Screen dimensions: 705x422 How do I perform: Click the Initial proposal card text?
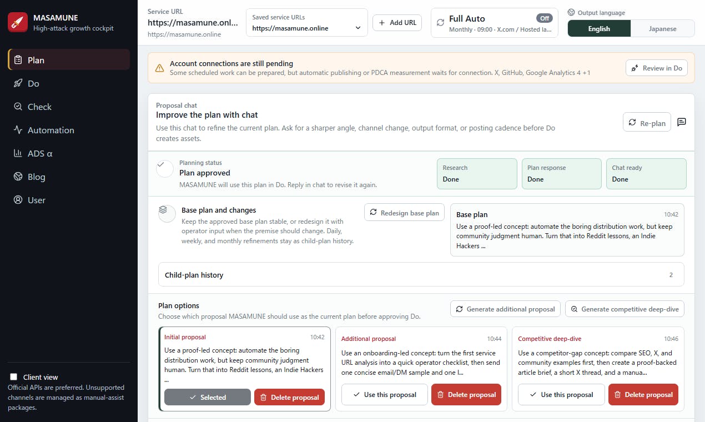pyautogui.click(x=244, y=365)
